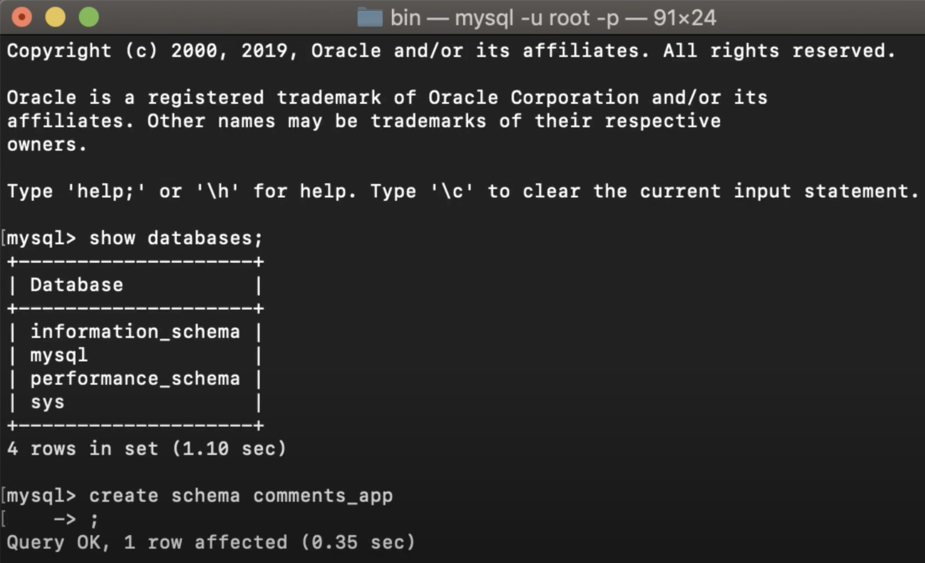Select the help instructions line
Viewport: 925px width, 563px height.
point(461,191)
